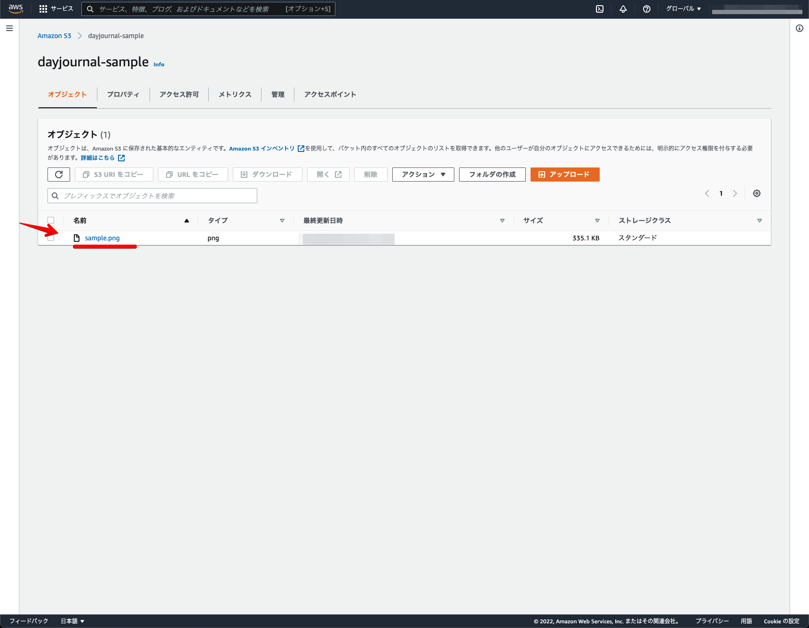This screenshot has width=809, height=628.
Task: Click the 開く button
Action: pyautogui.click(x=328, y=175)
